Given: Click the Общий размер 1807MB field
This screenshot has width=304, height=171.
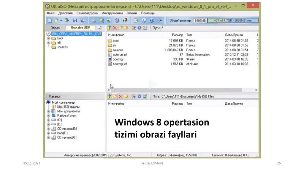Looking at the screenshot, I should pos(200,20).
